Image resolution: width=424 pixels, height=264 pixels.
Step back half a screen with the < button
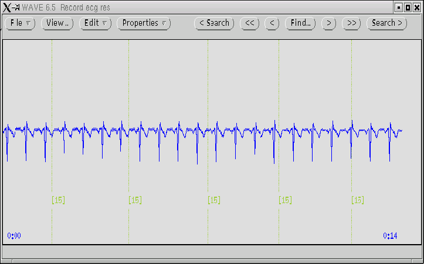[x=272, y=23]
